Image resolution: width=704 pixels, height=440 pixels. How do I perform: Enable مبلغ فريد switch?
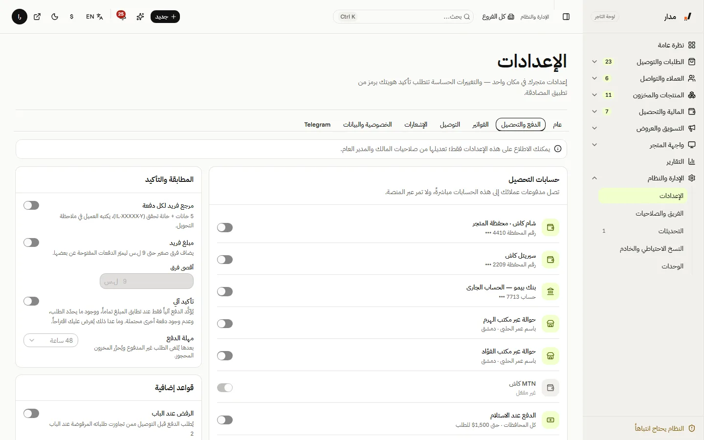coord(31,242)
